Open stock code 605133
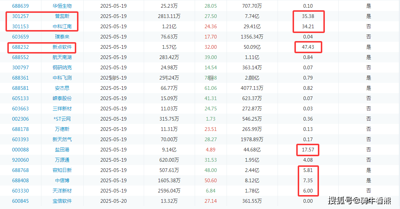Screen dimensions: 400x209 [21, 98]
